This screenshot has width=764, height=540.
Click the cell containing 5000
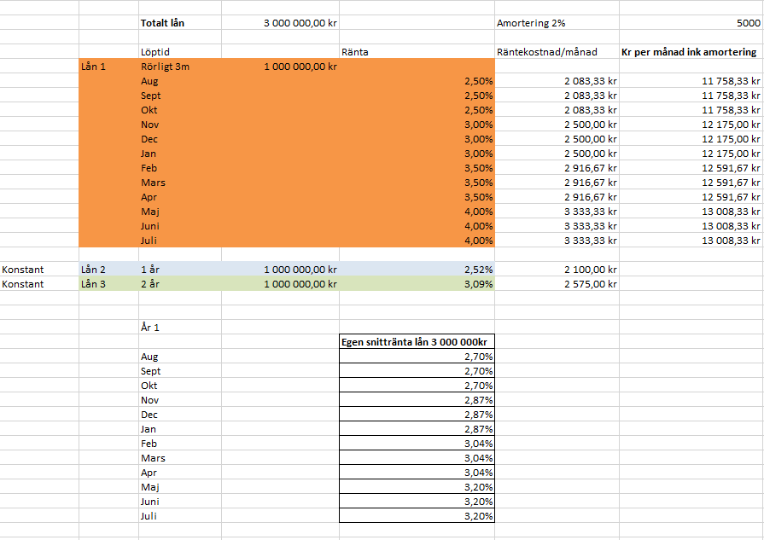743,23
